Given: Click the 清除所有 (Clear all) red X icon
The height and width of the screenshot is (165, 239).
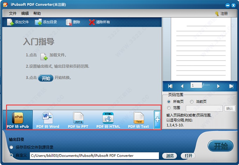Looking at the screenshot, I should click(92, 22).
